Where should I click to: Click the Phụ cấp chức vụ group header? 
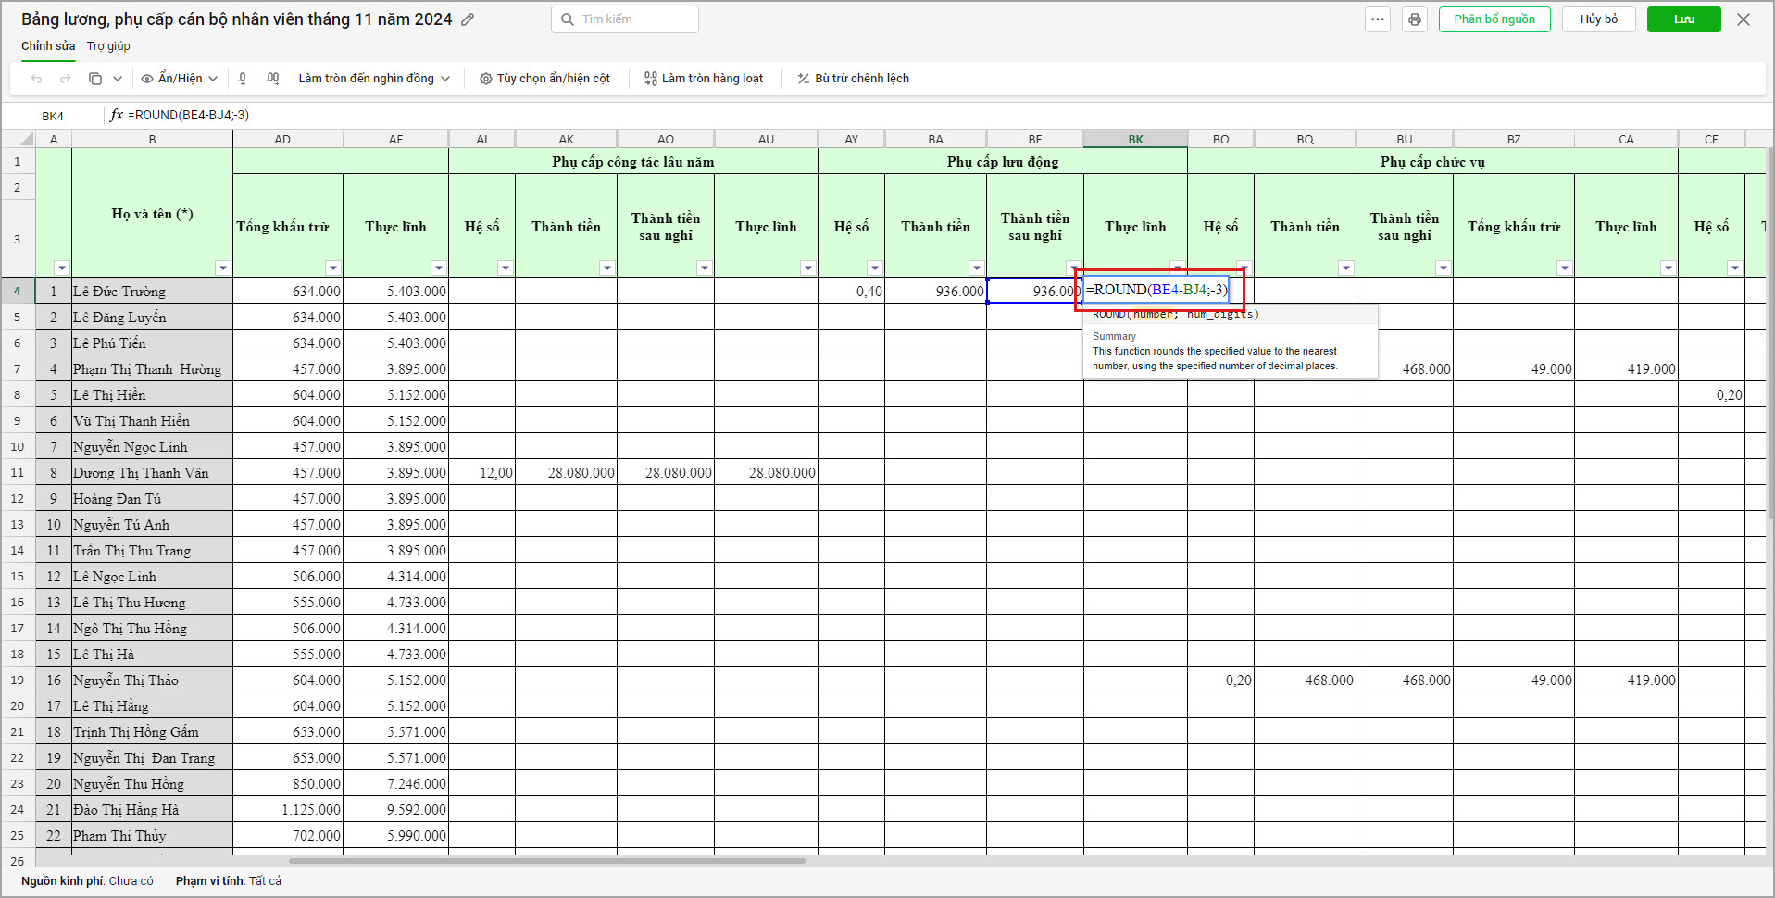click(1432, 161)
